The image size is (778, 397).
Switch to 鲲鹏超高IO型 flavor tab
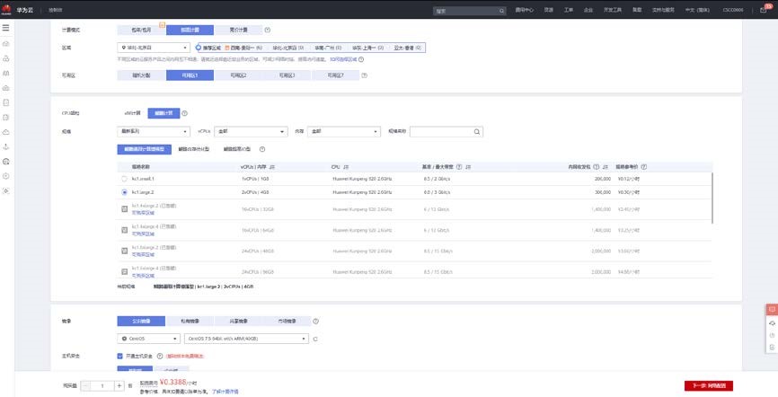point(237,149)
